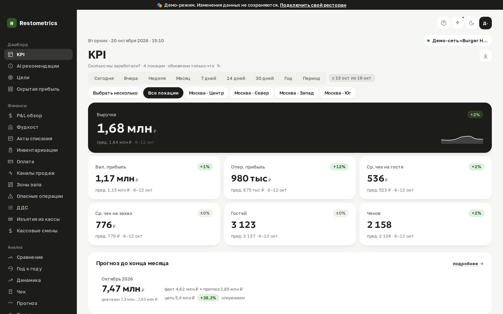
Task: Click the Restometrics logo icon
Action: [12, 23]
